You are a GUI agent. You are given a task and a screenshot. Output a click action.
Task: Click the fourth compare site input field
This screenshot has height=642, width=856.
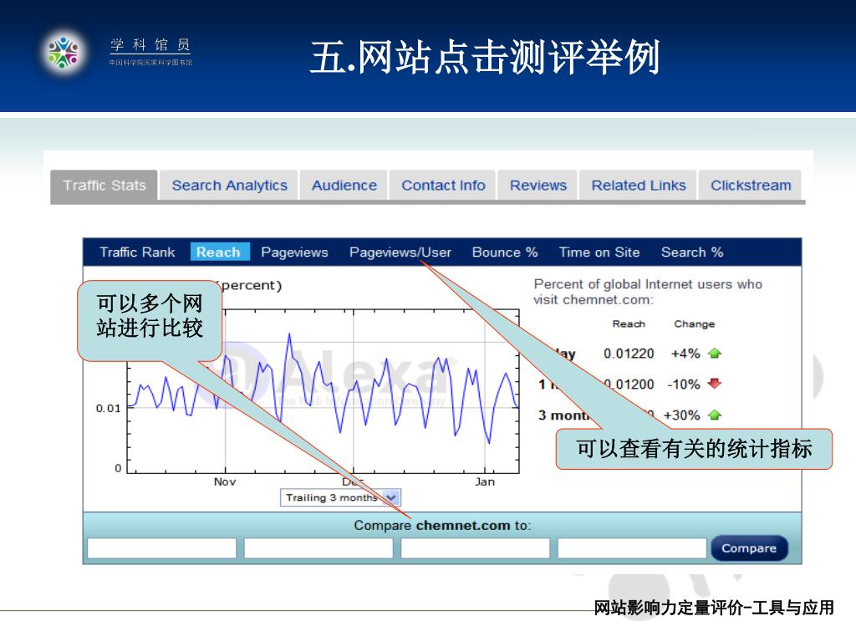point(632,548)
